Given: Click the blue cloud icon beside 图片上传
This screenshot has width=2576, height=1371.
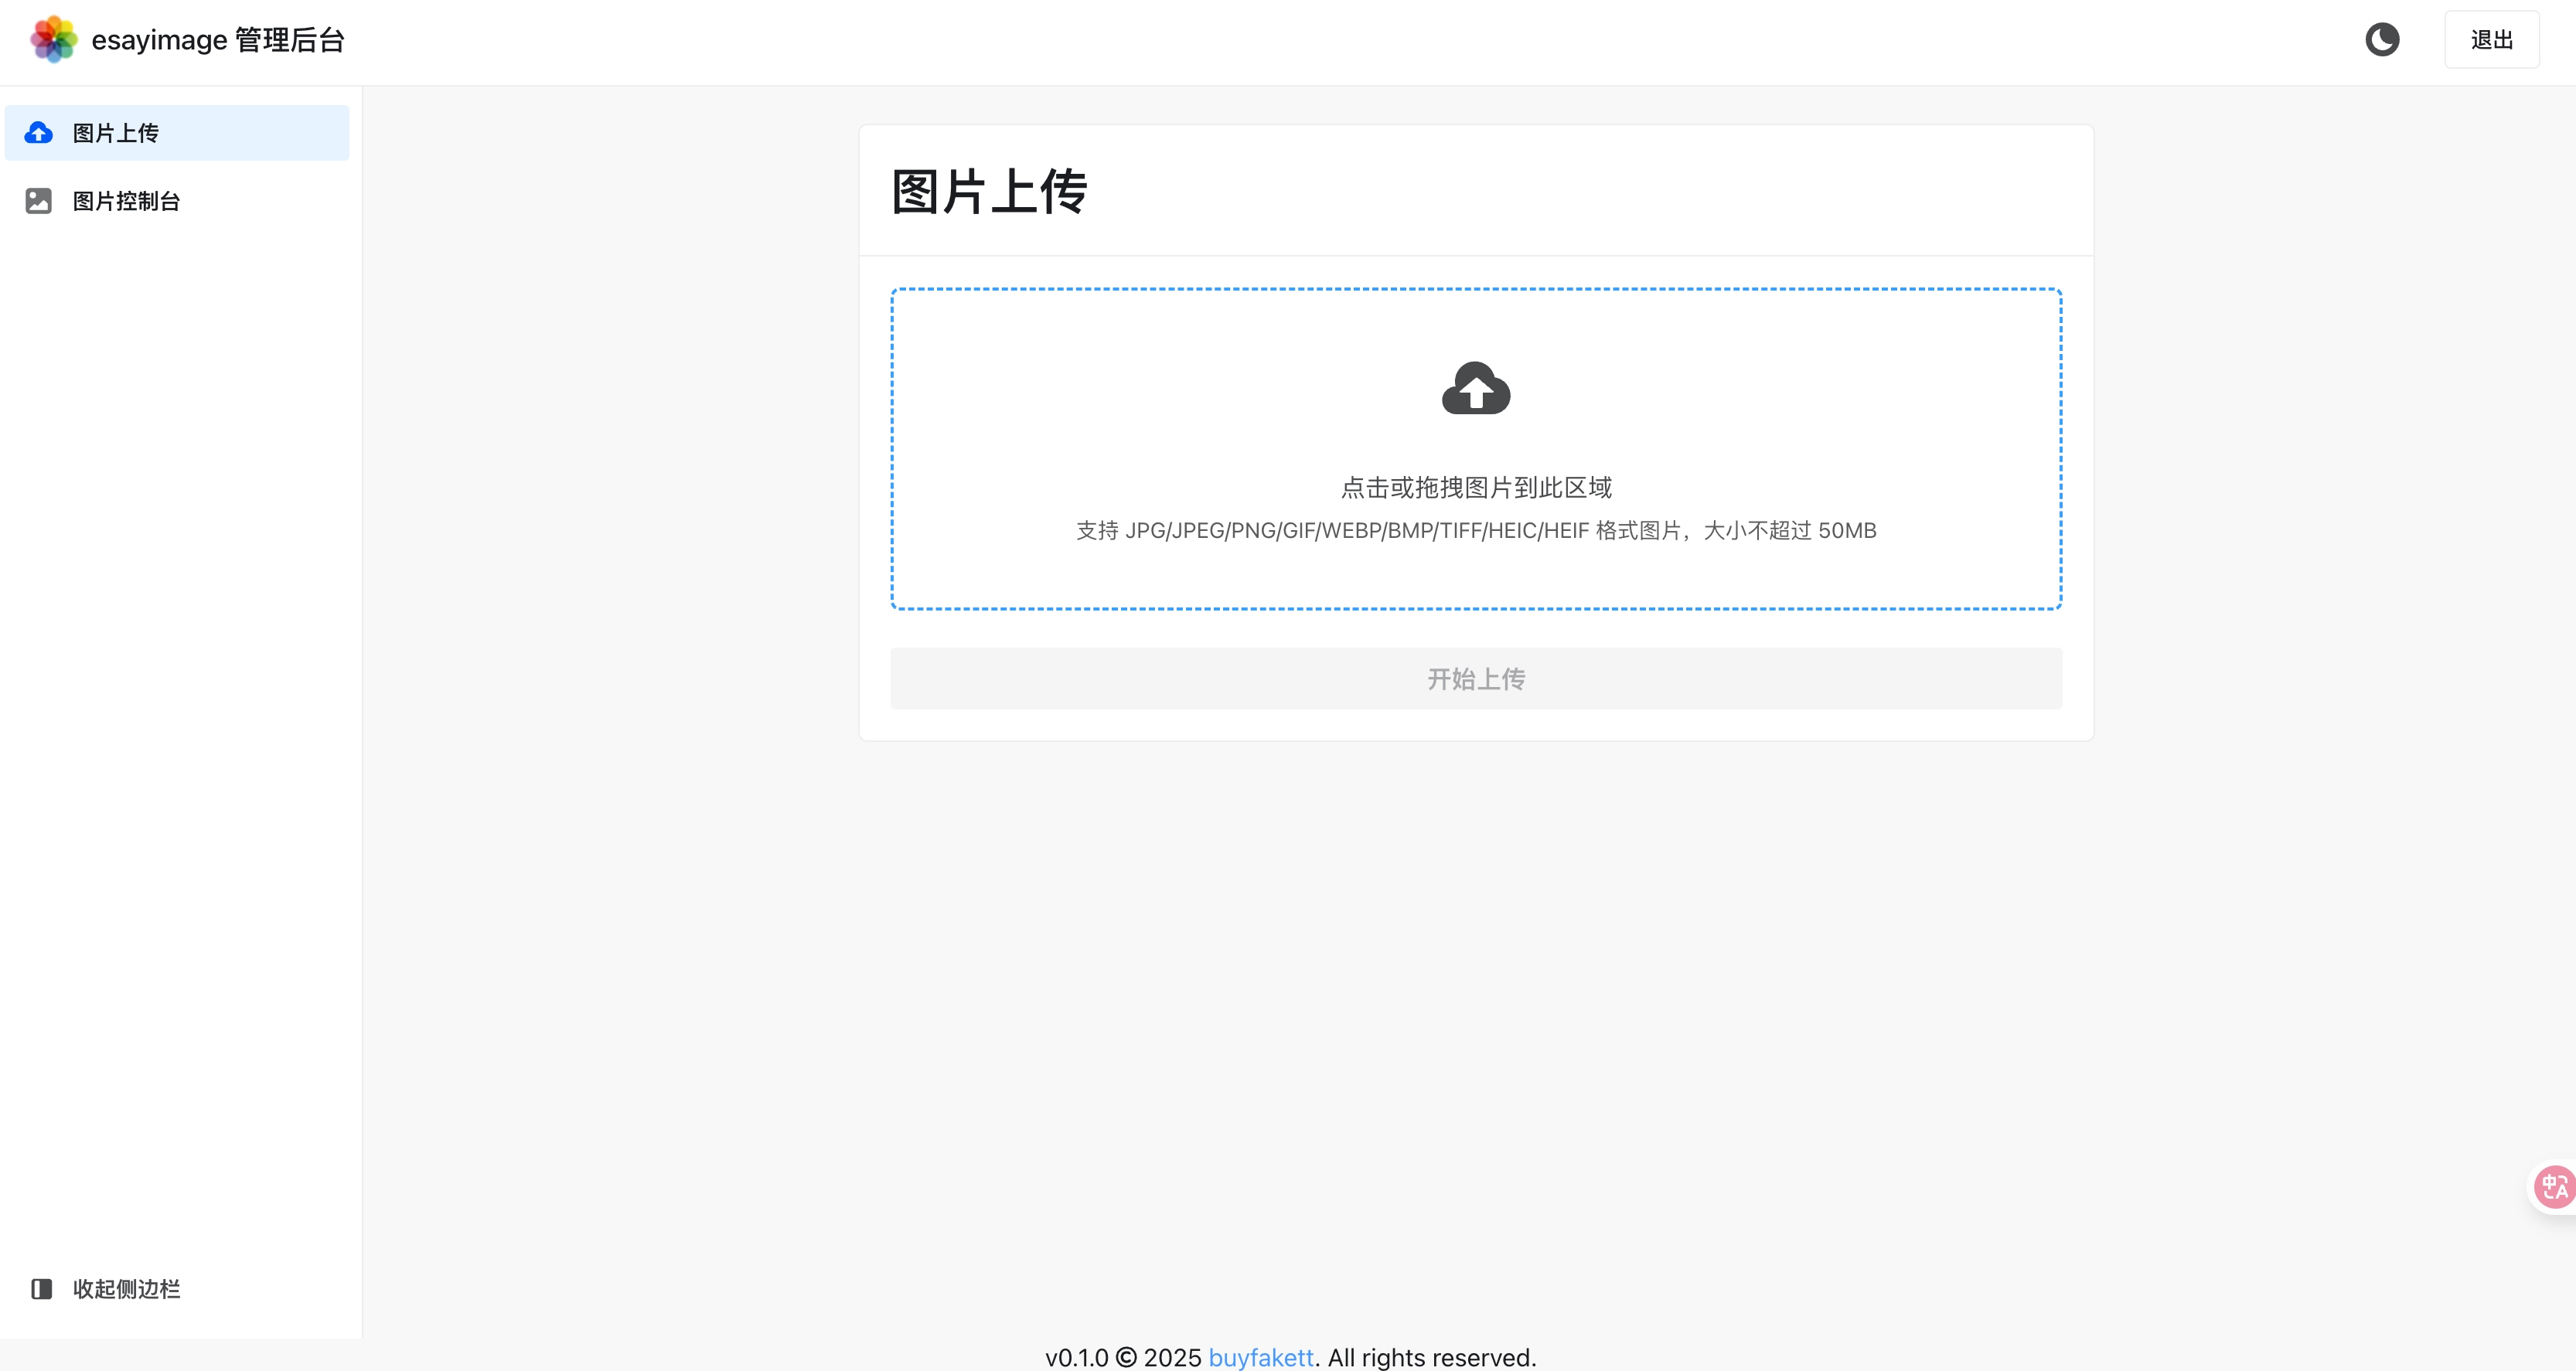Looking at the screenshot, I should 39,133.
